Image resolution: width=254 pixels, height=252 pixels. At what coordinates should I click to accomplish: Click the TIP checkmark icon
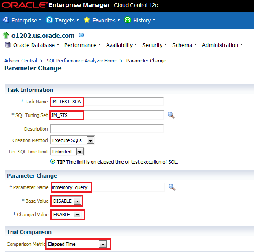53,161
